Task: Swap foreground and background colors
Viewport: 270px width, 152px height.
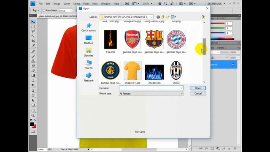Action: point(35,120)
